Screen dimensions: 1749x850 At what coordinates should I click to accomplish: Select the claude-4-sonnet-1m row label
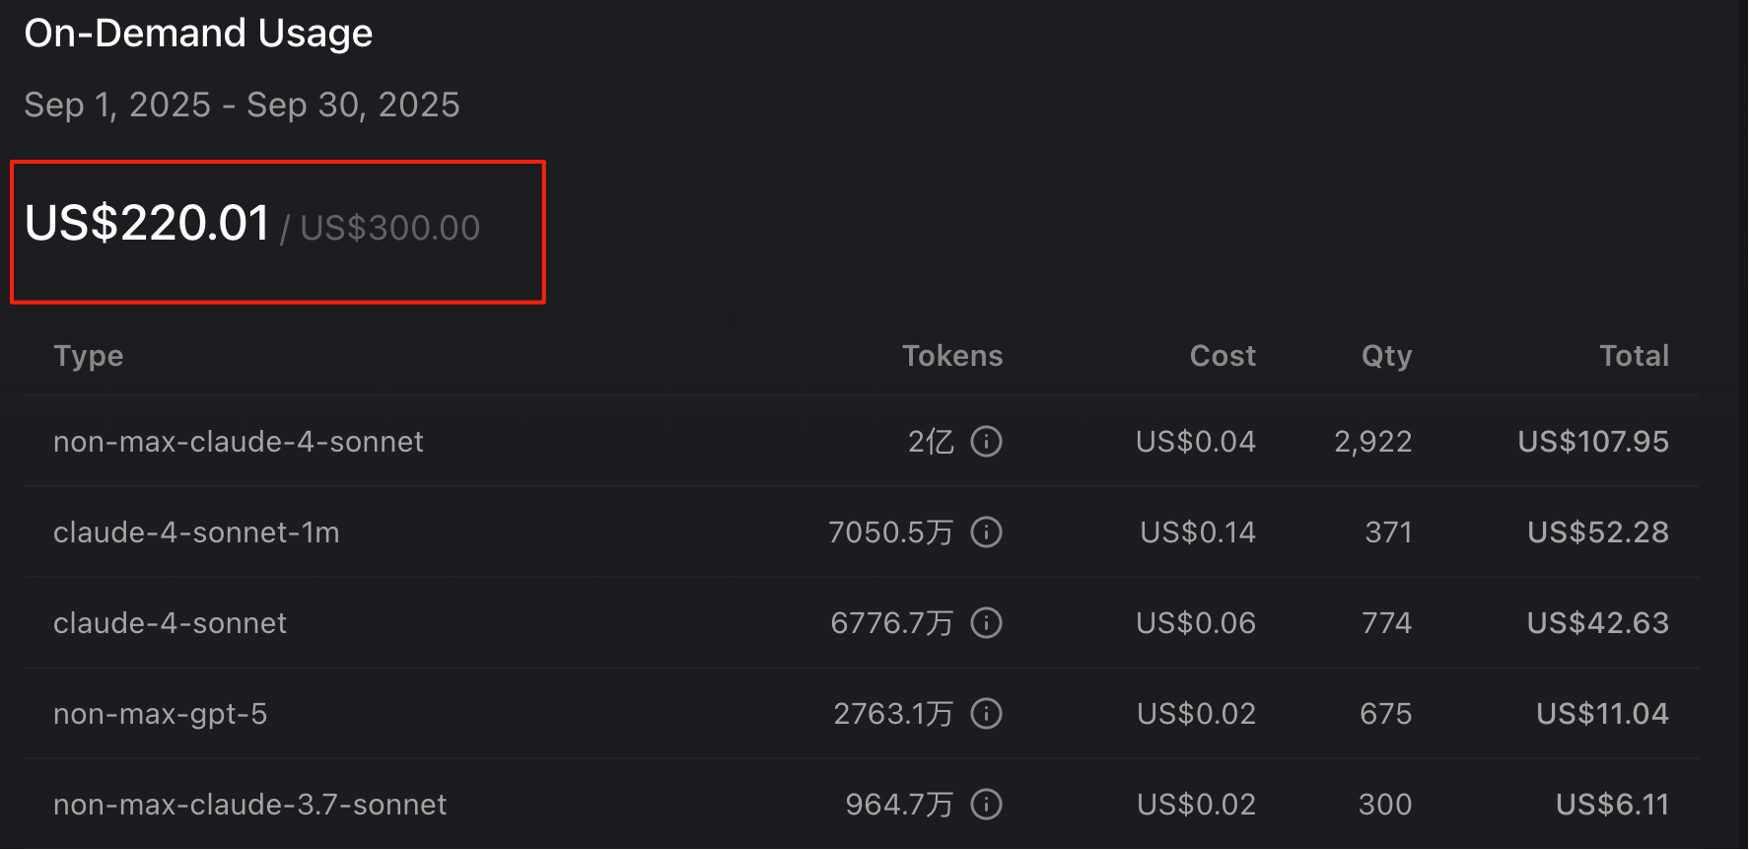pos(196,532)
